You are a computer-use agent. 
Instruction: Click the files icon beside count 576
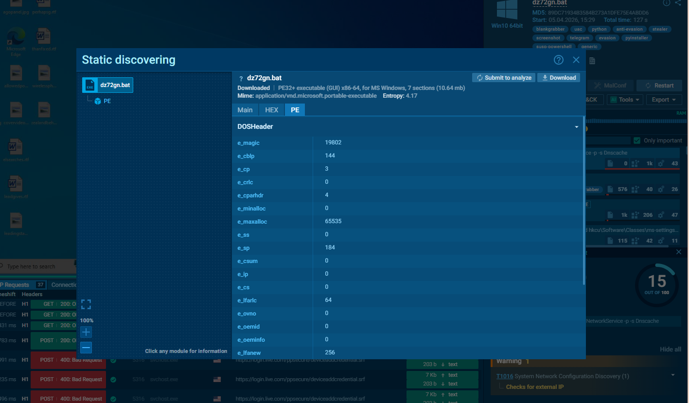(610, 190)
